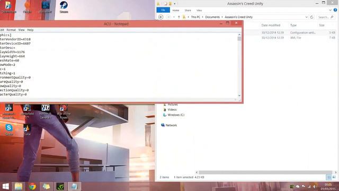Open Notepad Help menu
The image size is (339, 191).
coord(30,30)
